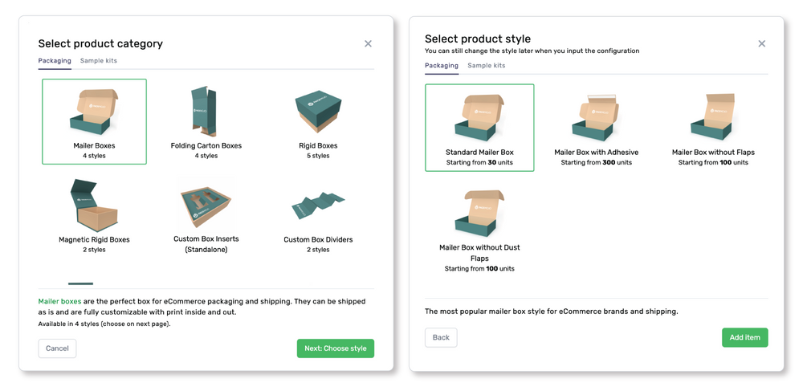Select the Mailer Boxes category image
This screenshot has height=387, width=803.
[x=94, y=112]
